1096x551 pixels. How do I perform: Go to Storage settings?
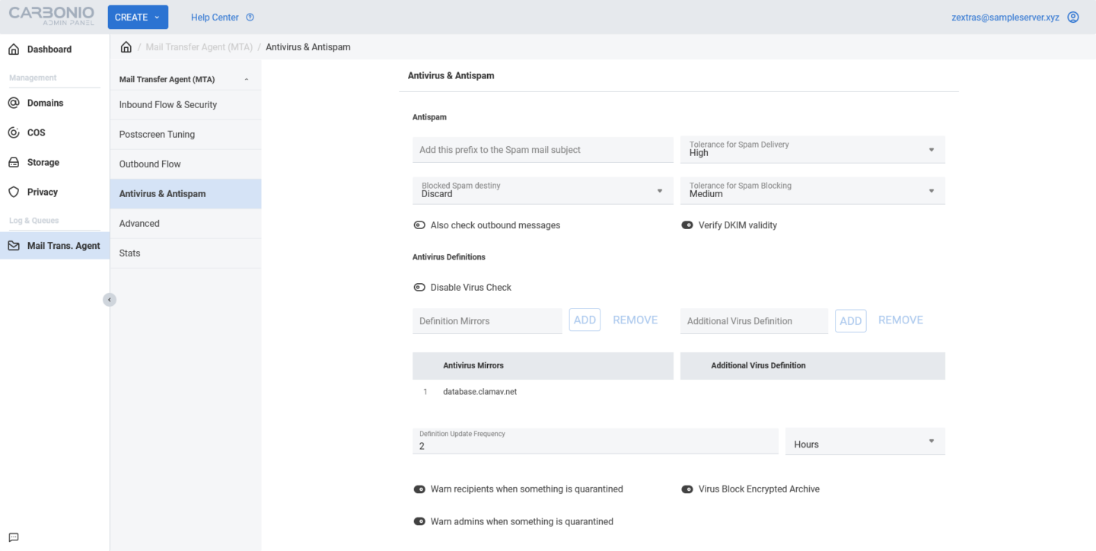pos(43,162)
